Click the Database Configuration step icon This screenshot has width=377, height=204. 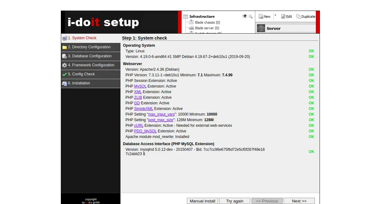(65, 56)
